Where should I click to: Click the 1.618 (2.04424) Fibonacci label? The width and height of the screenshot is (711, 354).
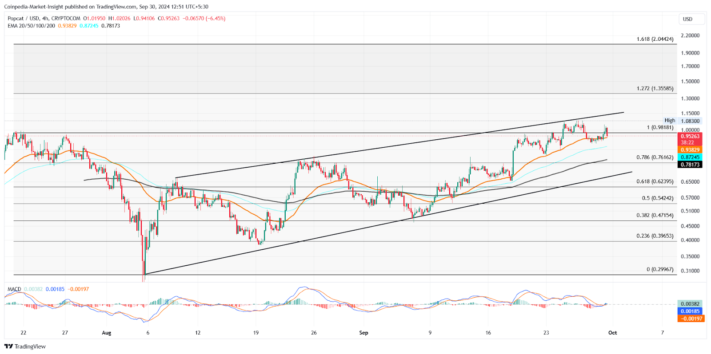[x=655, y=39]
